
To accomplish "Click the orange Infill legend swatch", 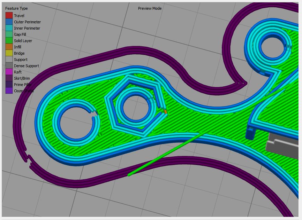I will click(x=9, y=47).
